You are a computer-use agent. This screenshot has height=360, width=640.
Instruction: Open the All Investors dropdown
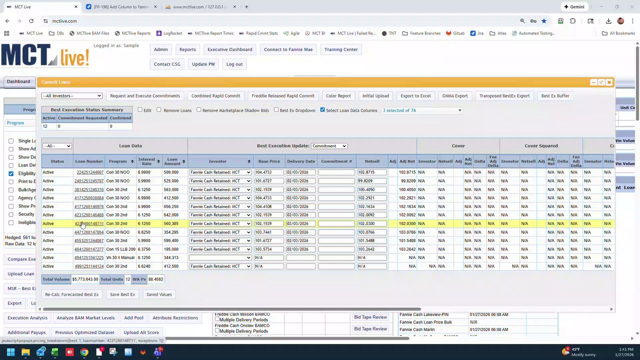[x=72, y=96]
